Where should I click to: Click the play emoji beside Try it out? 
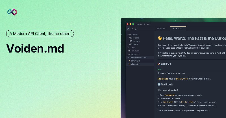pos(159,85)
